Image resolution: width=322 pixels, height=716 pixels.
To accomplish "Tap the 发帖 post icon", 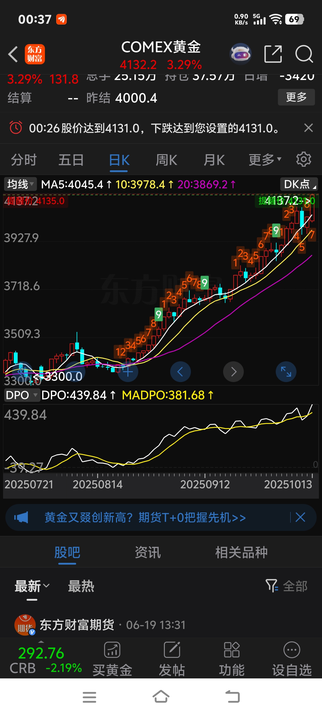I will (172, 659).
